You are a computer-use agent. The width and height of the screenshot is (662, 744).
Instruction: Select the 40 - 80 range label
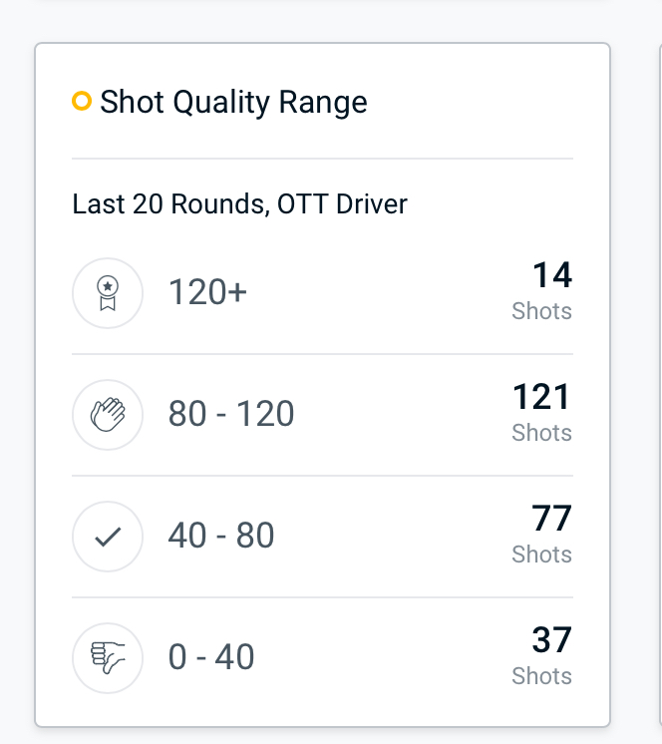click(221, 536)
